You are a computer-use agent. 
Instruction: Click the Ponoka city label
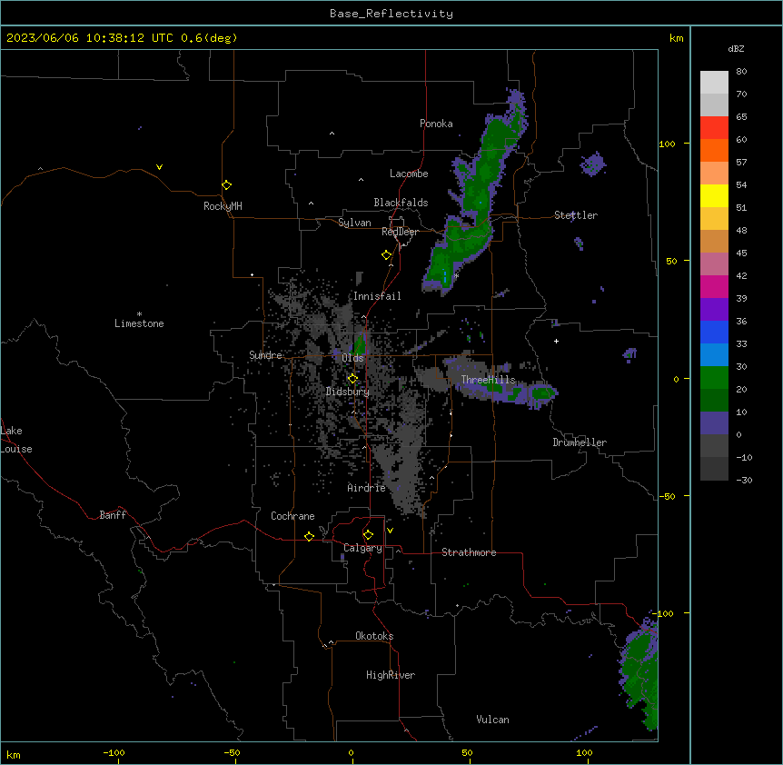[436, 124]
